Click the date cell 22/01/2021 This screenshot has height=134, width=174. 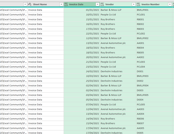coord(82,33)
